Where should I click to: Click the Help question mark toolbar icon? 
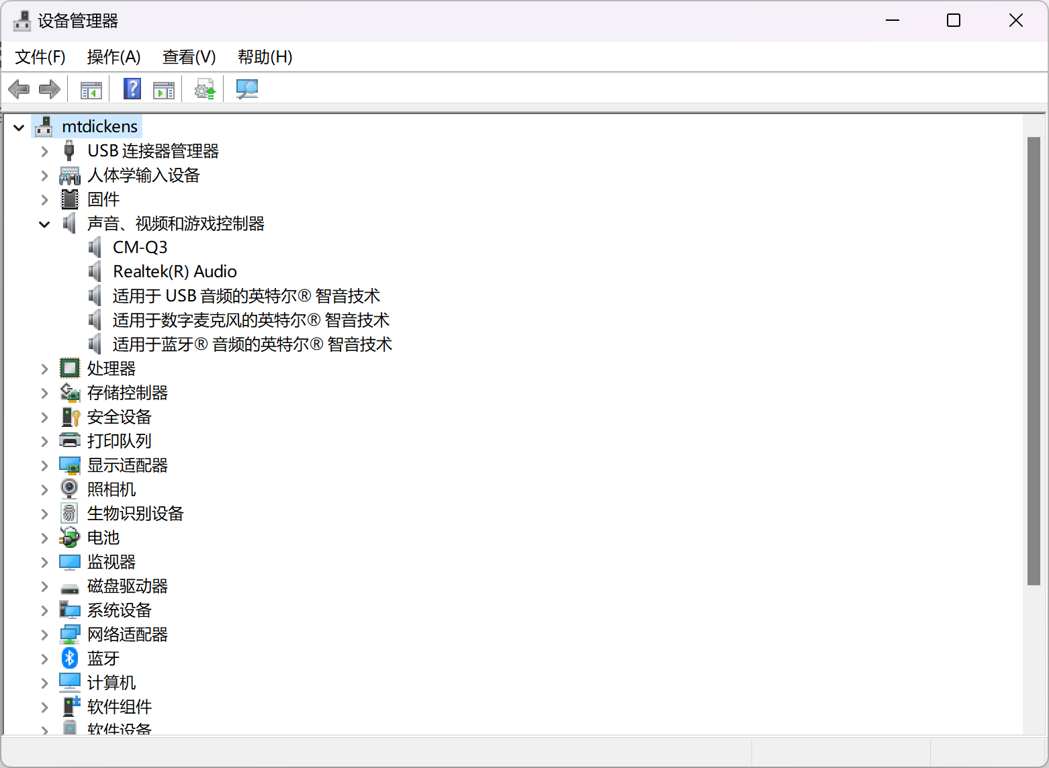[x=132, y=89]
